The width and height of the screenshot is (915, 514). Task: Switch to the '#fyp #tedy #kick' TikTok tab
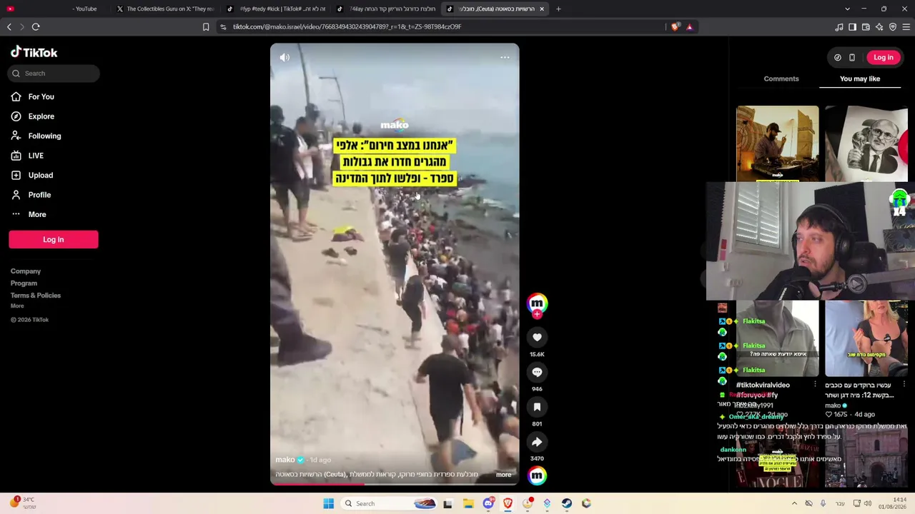(x=276, y=9)
